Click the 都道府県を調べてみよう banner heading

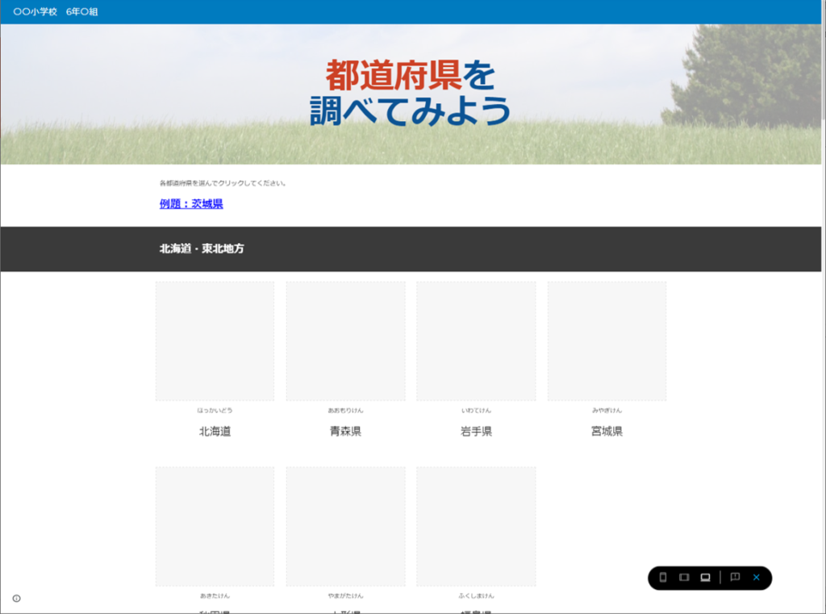tap(411, 93)
